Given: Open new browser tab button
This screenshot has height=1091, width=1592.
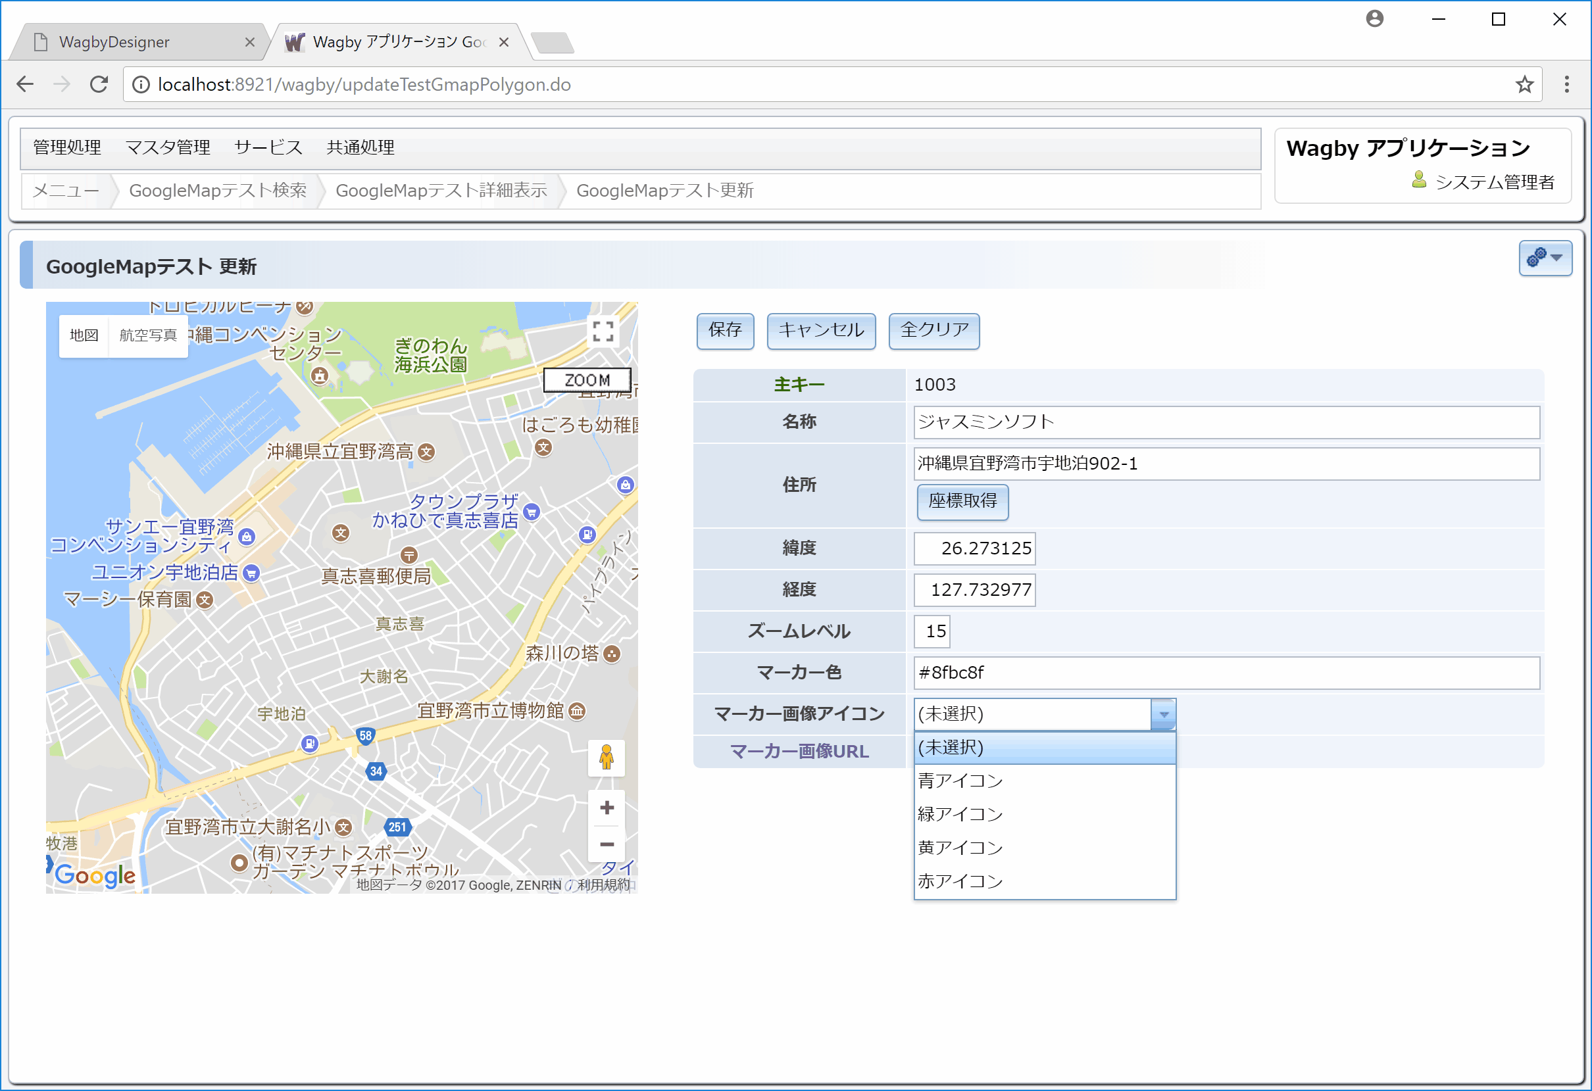Looking at the screenshot, I should (x=552, y=43).
